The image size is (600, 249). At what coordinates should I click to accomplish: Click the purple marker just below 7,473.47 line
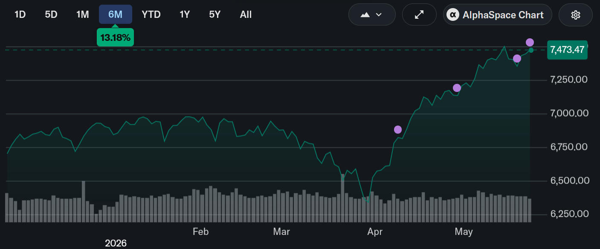(x=517, y=58)
